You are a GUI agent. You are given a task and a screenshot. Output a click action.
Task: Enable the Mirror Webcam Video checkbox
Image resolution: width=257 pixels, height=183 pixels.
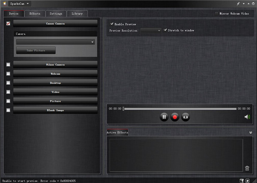point(216,14)
